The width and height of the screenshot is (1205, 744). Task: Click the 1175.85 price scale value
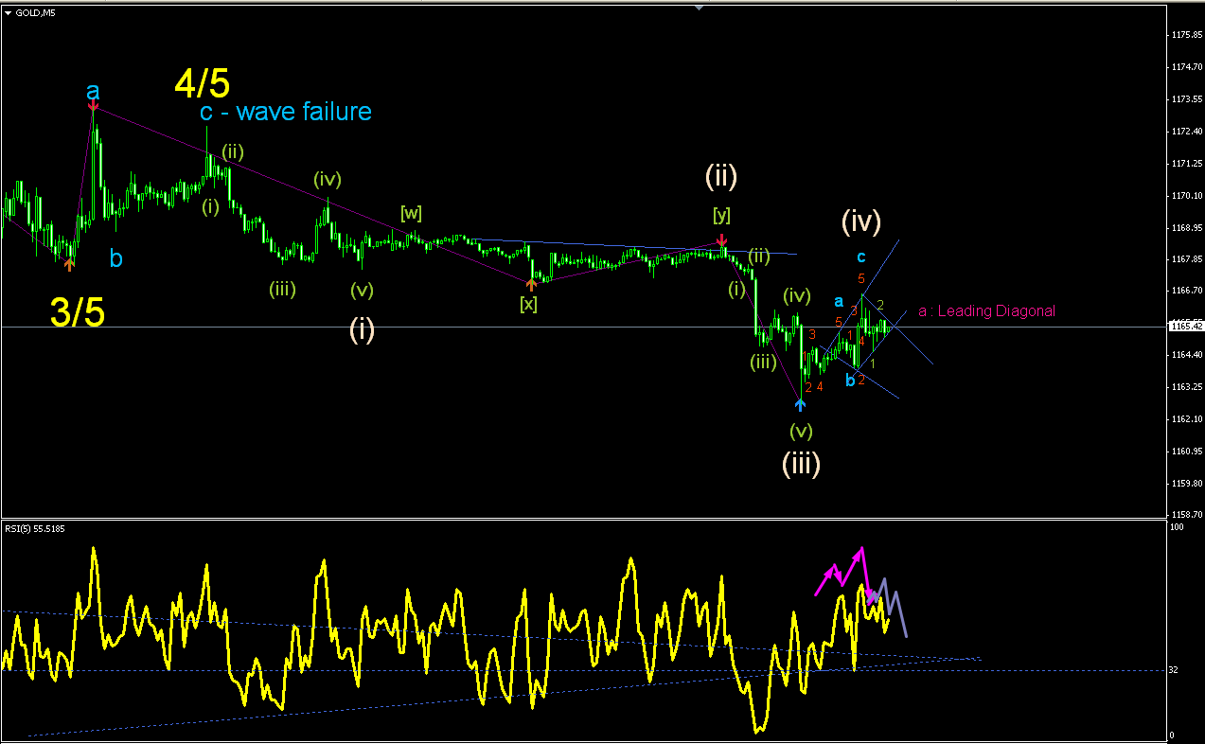coord(1185,34)
